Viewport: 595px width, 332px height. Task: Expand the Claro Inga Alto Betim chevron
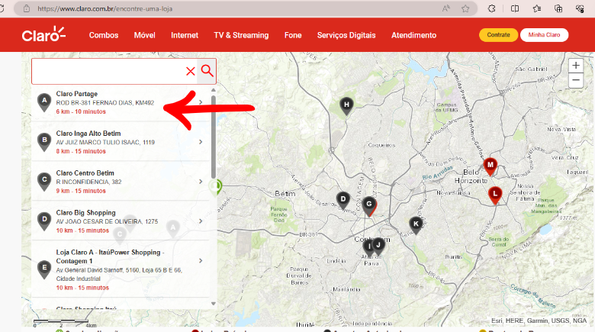tap(201, 142)
